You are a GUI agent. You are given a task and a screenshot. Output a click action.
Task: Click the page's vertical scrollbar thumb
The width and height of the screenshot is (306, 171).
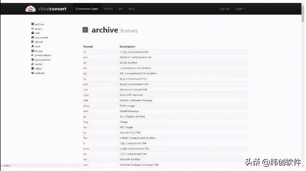(303, 13)
